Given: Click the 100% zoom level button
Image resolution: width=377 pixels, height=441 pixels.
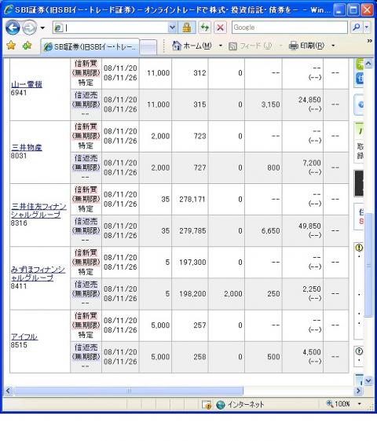Looking at the screenshot, I should tap(339, 404).
